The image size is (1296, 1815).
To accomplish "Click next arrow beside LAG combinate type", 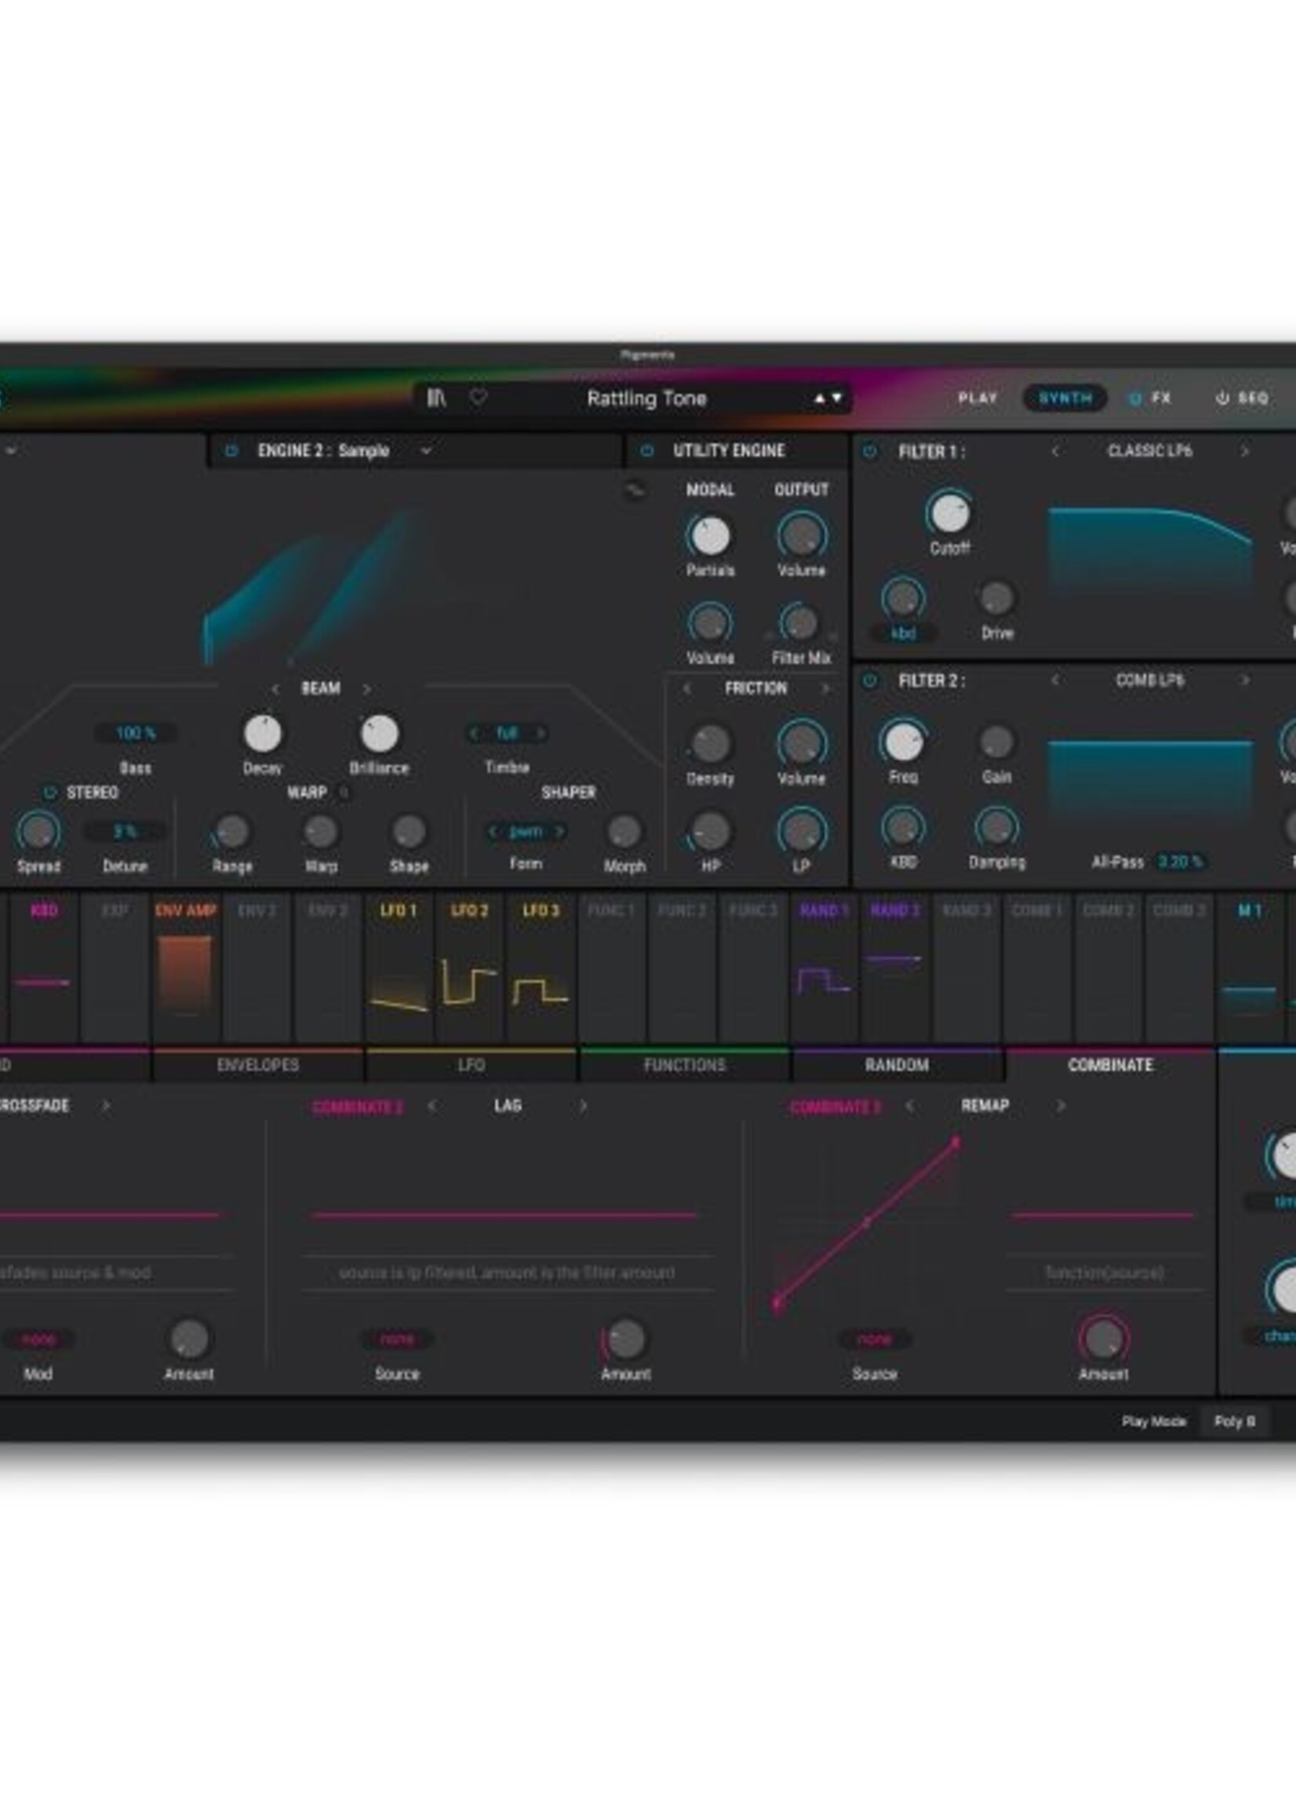I will 583,1106.
